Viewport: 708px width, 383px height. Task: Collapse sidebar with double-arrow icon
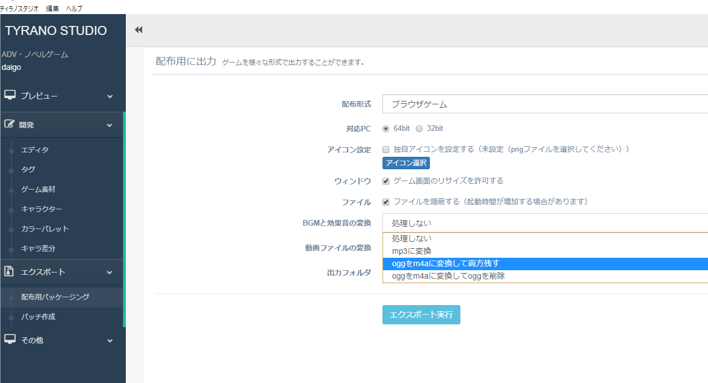(138, 30)
